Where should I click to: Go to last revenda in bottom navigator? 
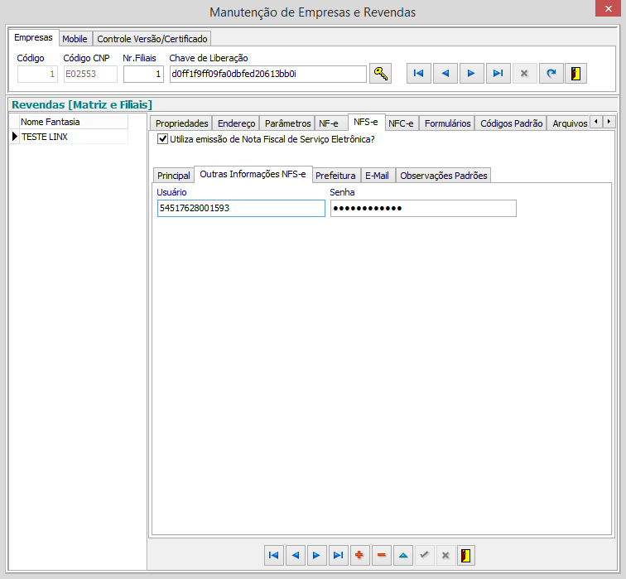(338, 556)
